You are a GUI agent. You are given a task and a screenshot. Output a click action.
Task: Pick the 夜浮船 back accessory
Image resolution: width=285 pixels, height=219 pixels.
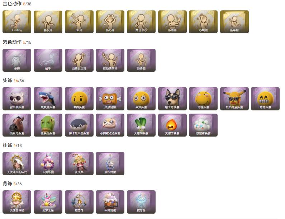coord(141,202)
